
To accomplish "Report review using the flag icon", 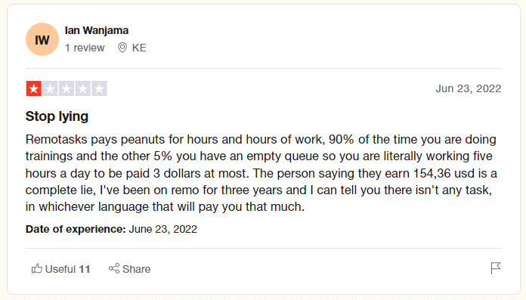I will pyautogui.click(x=496, y=268).
